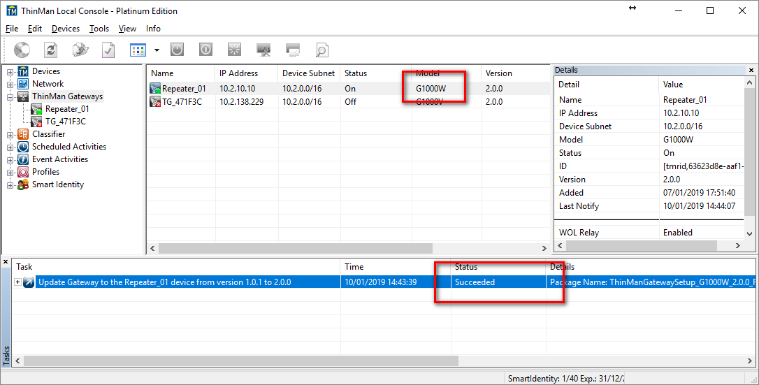Expand the Devices tree node
Image resolution: width=759 pixels, height=385 pixels.
(10, 72)
